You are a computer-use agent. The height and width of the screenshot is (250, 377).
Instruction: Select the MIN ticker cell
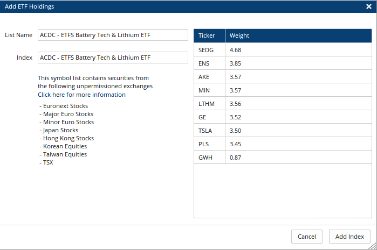coord(209,90)
